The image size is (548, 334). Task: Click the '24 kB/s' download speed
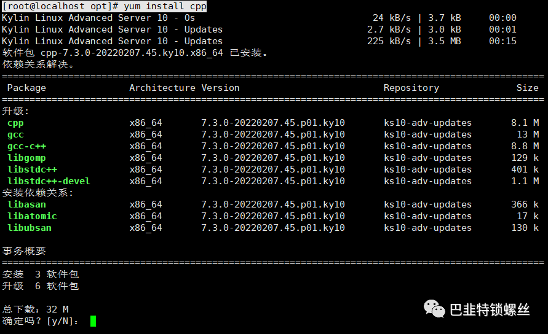[391, 18]
